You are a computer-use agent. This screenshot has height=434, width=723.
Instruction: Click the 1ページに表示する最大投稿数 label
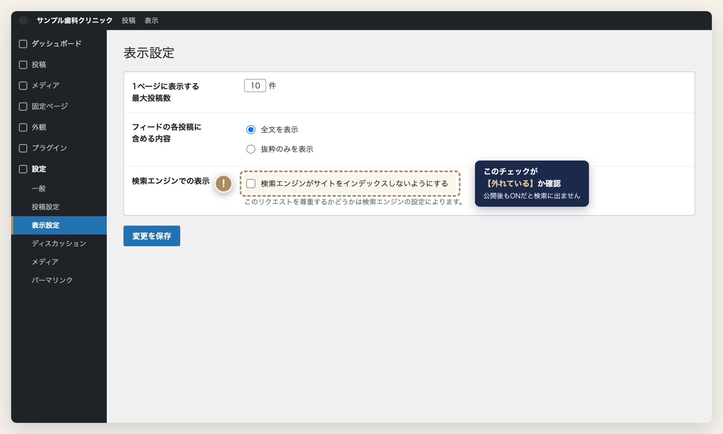[x=165, y=92]
